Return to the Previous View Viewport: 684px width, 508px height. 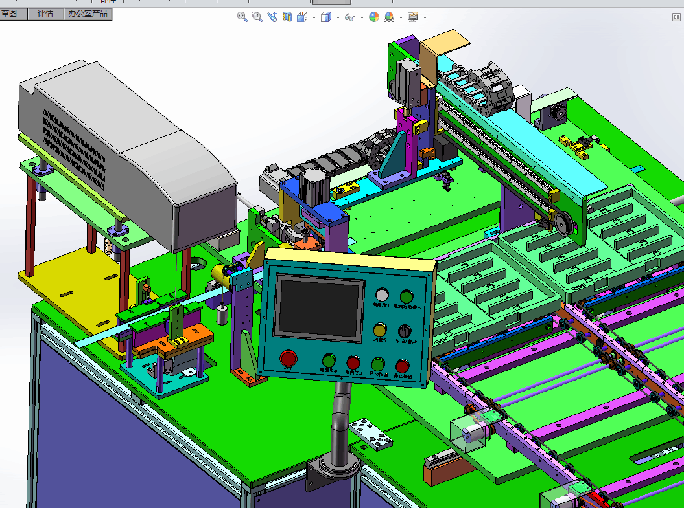pos(272,17)
